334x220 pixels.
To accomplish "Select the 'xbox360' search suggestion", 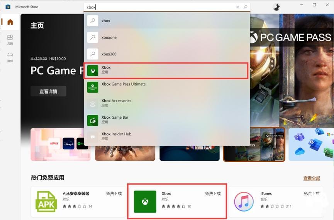I will point(167,54).
